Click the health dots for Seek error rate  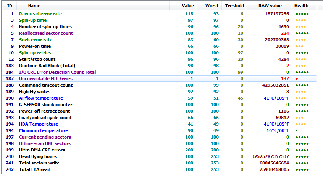(x=301, y=40)
